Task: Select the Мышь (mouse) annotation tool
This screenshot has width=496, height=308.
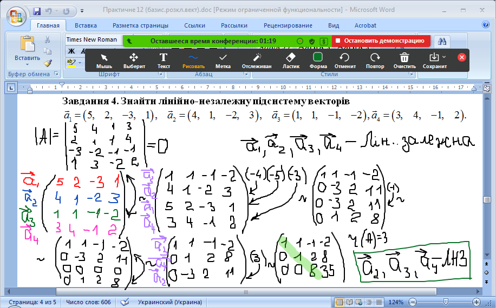Action: tap(104, 61)
